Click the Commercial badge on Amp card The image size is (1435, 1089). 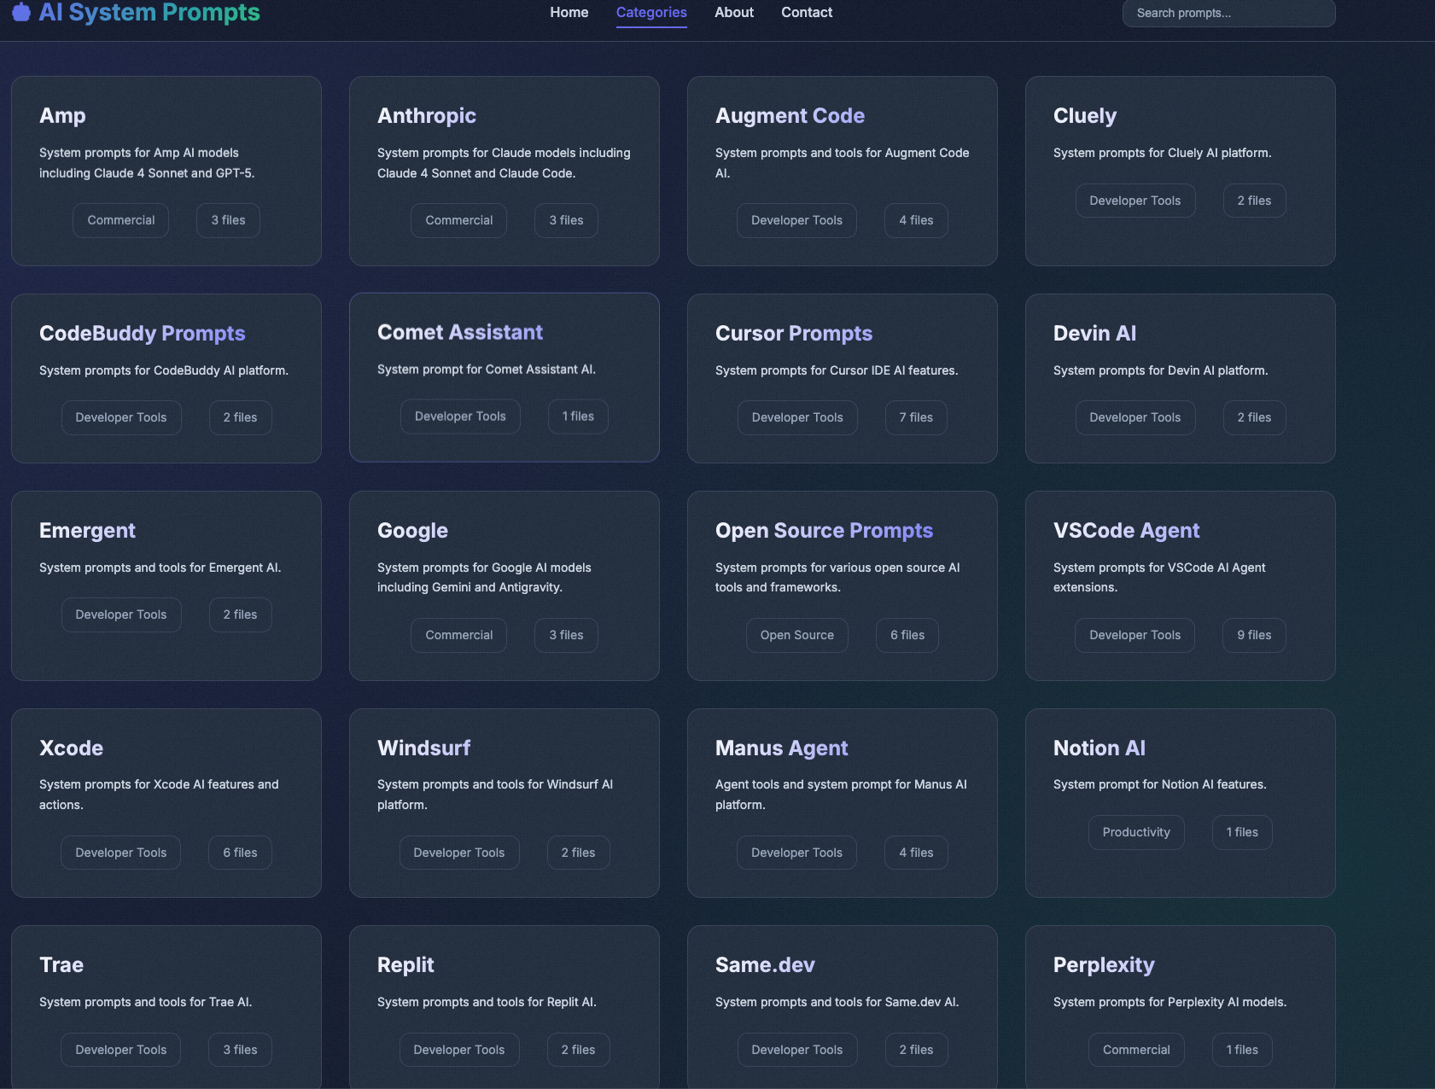tap(120, 220)
